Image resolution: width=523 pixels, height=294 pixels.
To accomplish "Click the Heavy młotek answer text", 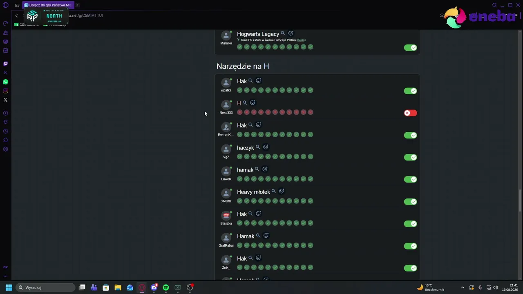I will (253, 192).
